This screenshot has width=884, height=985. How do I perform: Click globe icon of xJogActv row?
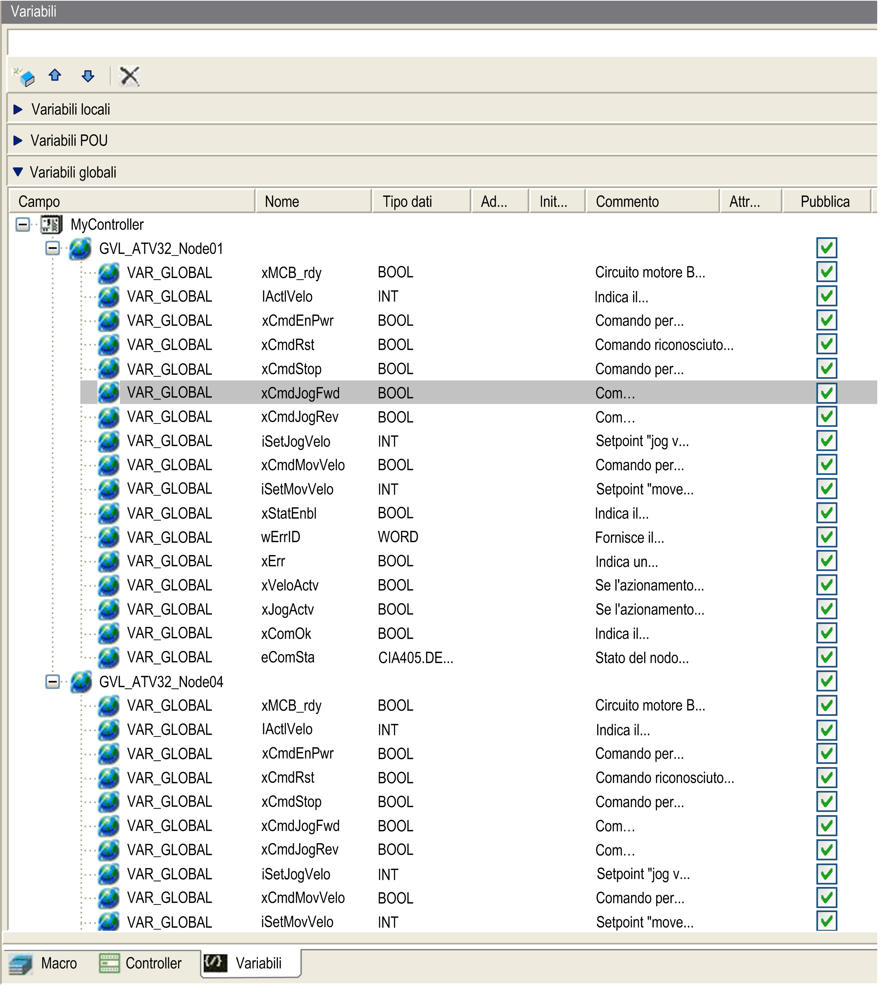[109, 610]
